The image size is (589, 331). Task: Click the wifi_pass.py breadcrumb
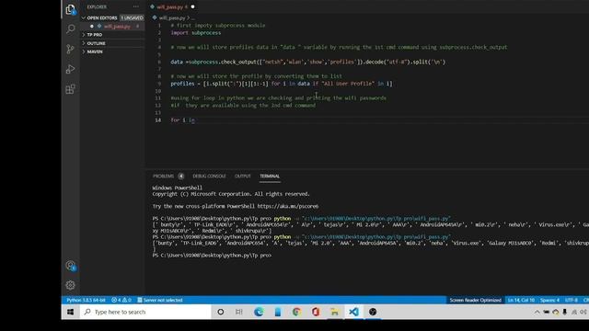click(x=172, y=17)
